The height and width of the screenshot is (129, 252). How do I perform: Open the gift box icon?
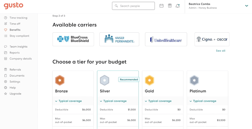click(x=170, y=6)
